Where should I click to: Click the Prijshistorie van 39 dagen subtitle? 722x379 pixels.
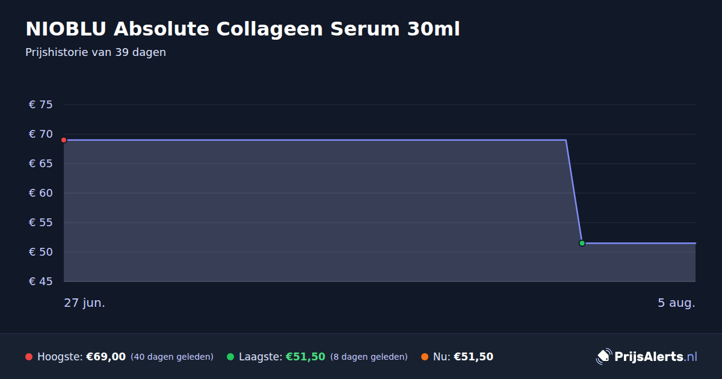(x=96, y=52)
